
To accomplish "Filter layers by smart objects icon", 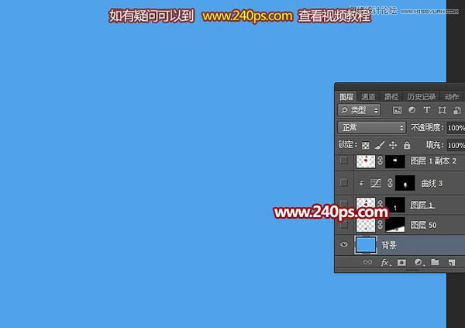I will click(457, 110).
